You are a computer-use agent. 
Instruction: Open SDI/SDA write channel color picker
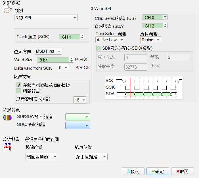tap(77, 117)
